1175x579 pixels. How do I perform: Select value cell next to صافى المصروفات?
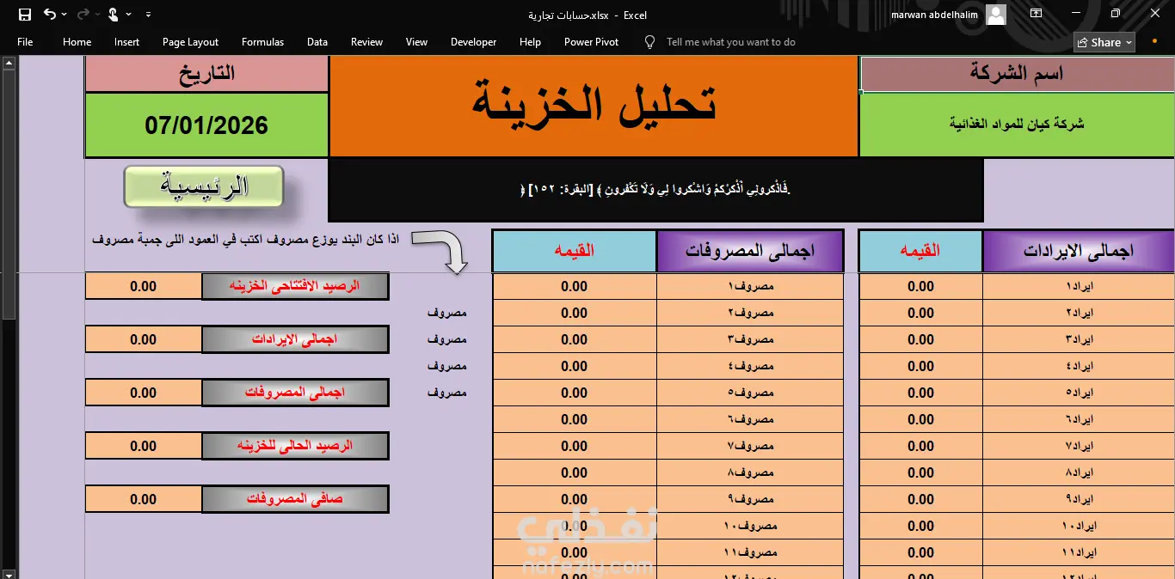[144, 499]
